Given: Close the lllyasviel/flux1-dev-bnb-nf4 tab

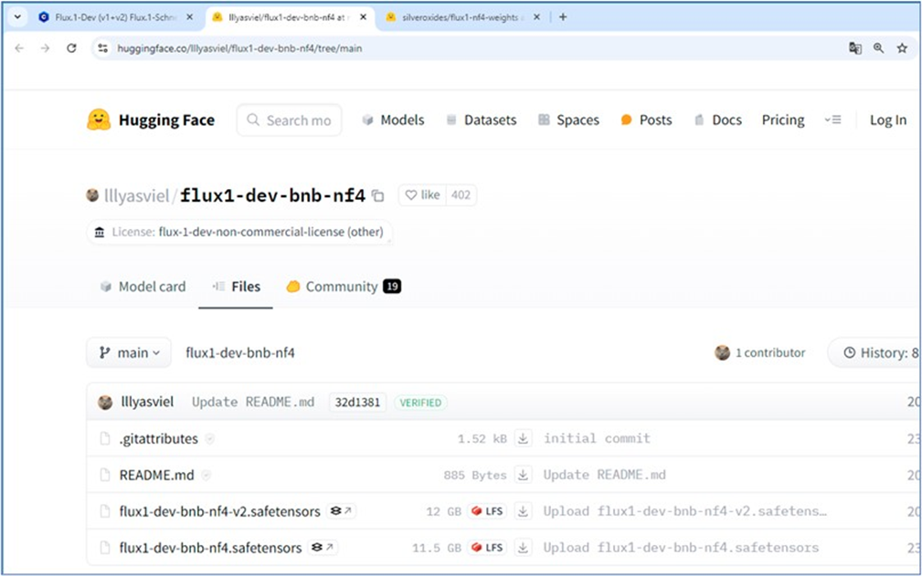Looking at the screenshot, I should tap(364, 17).
